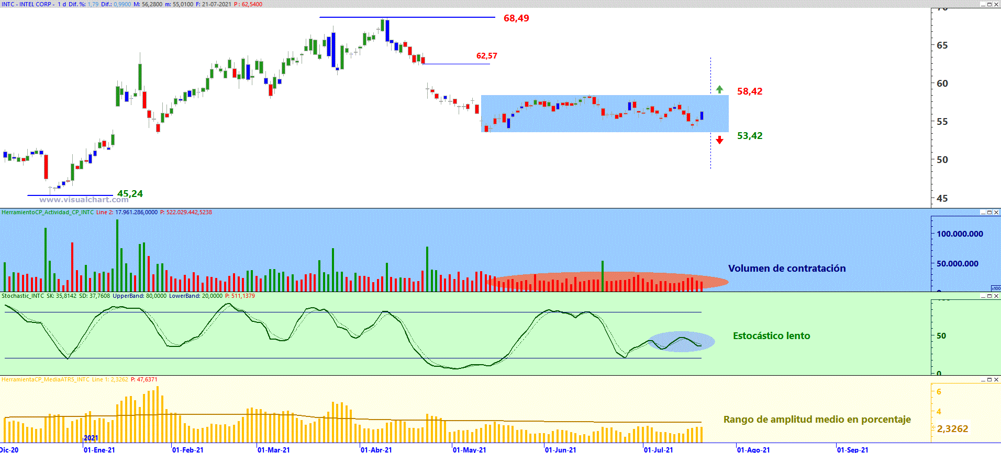The height and width of the screenshot is (453, 1001).
Task: Select the 'Rango de amplitud medio en porcentaje' annotation
Action: tap(817, 420)
